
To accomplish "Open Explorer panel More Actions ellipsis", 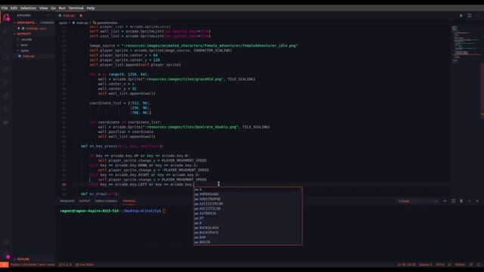I will point(48,15).
